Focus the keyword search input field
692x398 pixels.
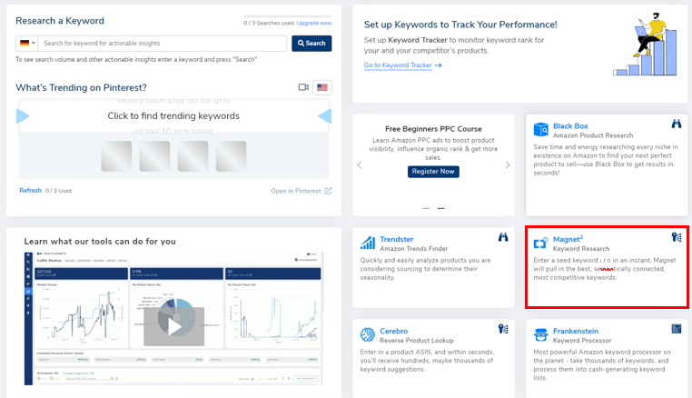(163, 44)
